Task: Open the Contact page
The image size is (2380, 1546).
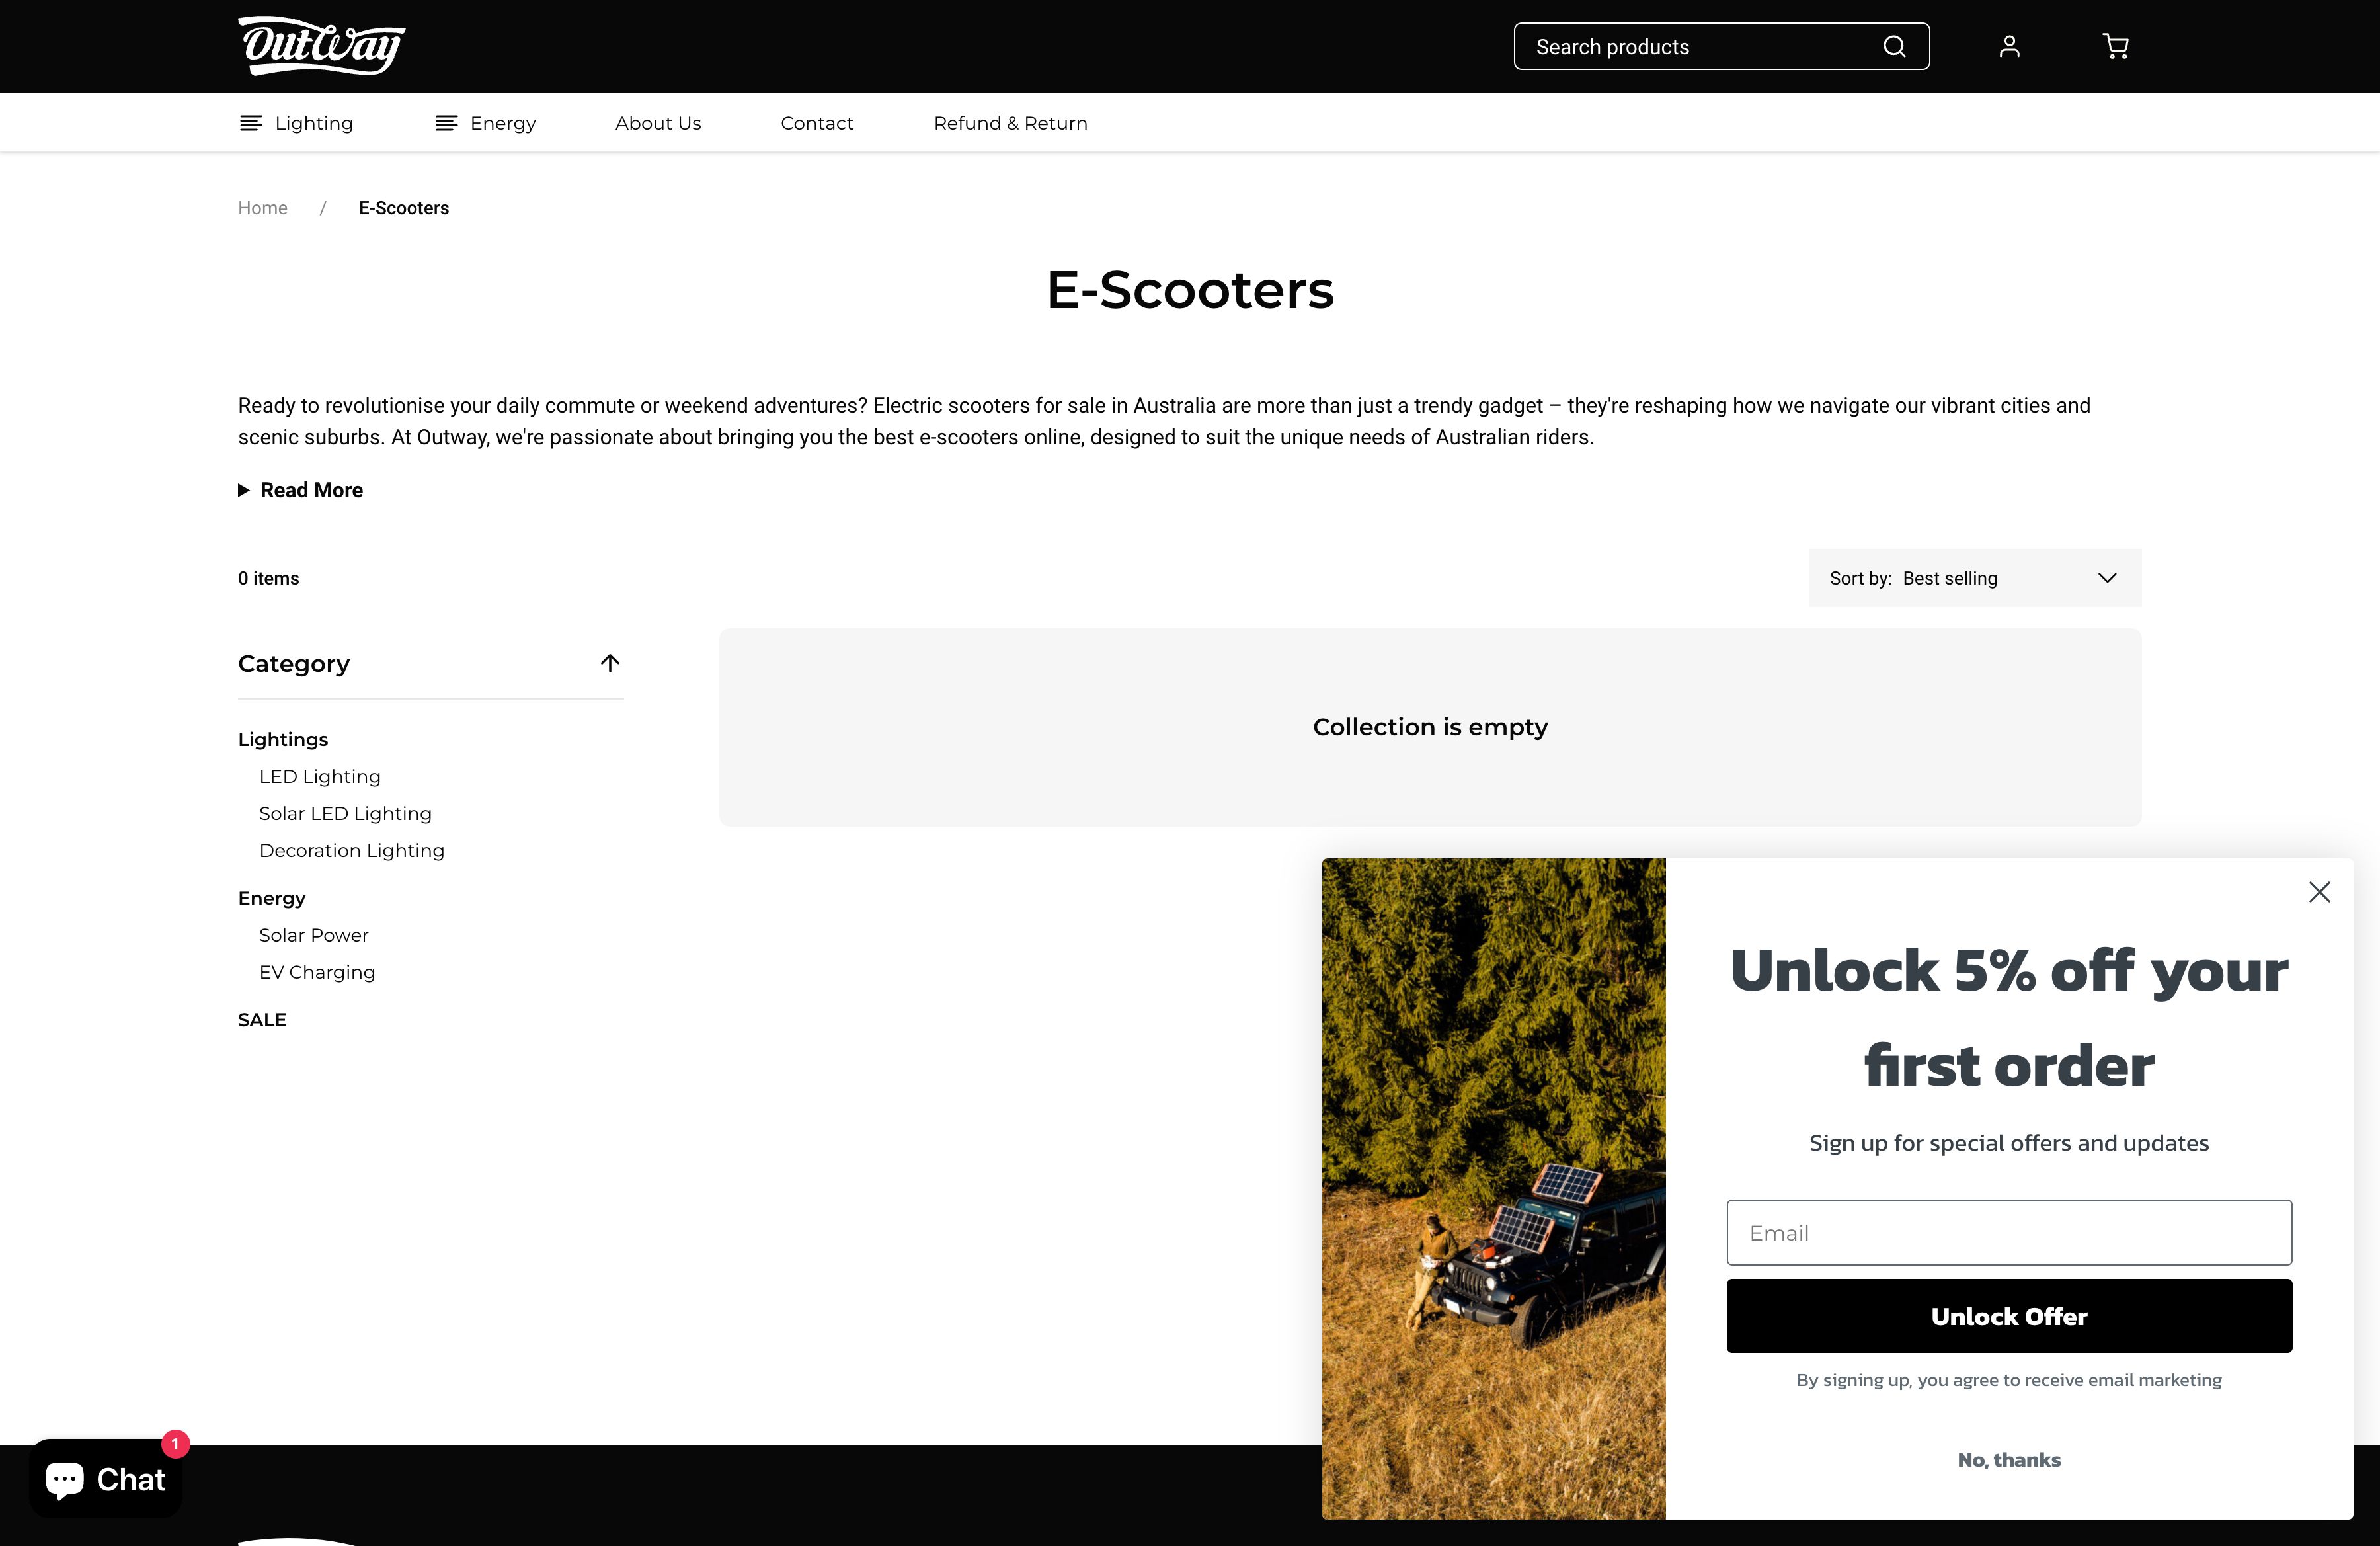Action: coord(817,123)
